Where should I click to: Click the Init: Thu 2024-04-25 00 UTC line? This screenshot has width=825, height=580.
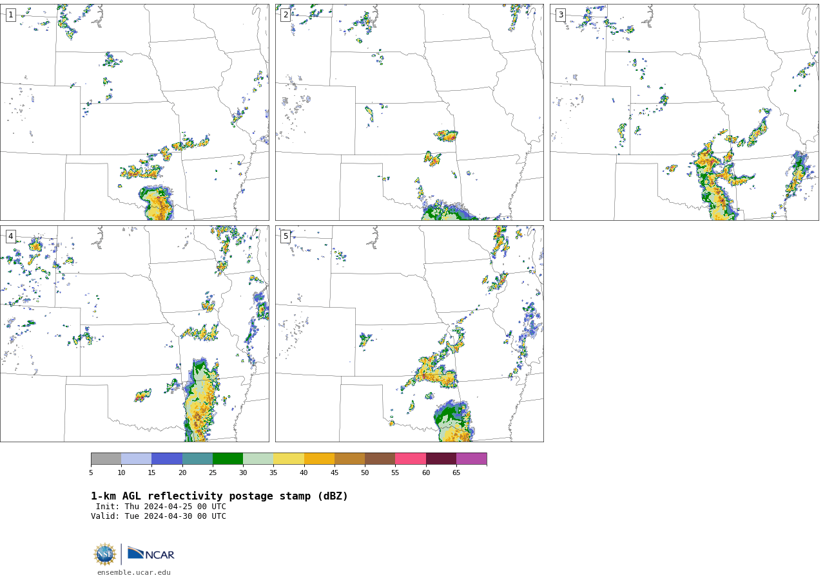[161, 507]
